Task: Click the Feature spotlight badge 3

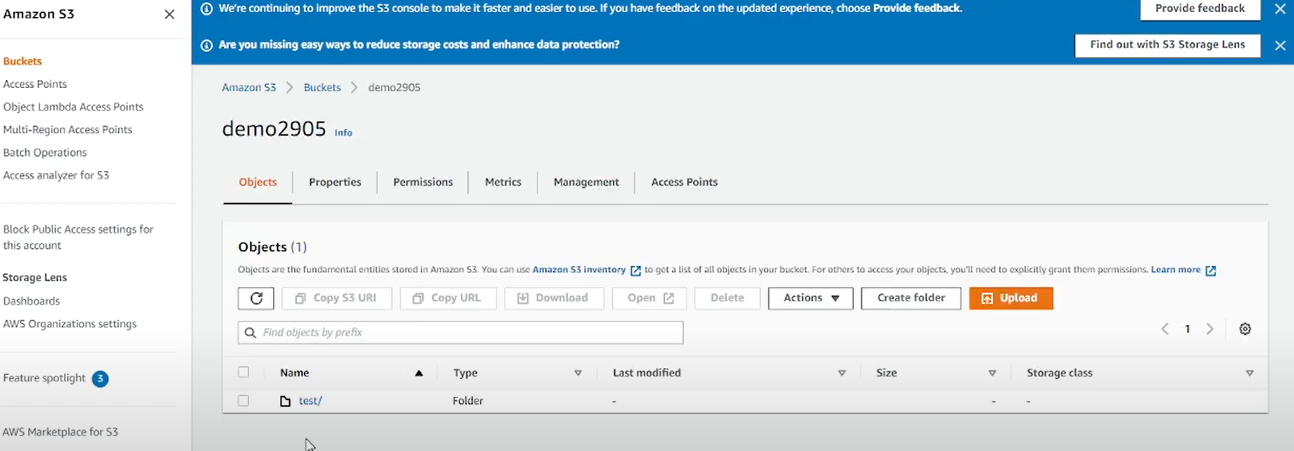Action: click(x=100, y=379)
